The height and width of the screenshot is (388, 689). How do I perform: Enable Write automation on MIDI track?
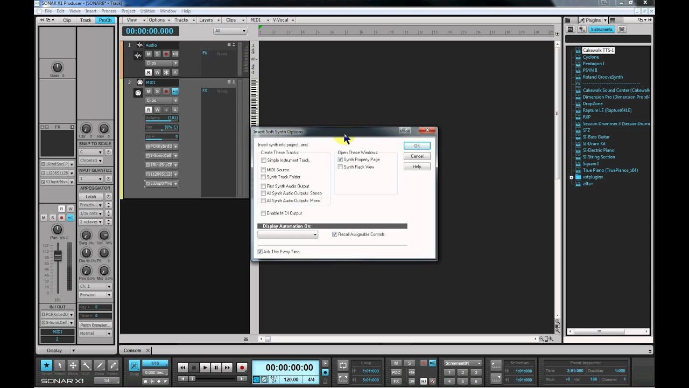point(157,110)
